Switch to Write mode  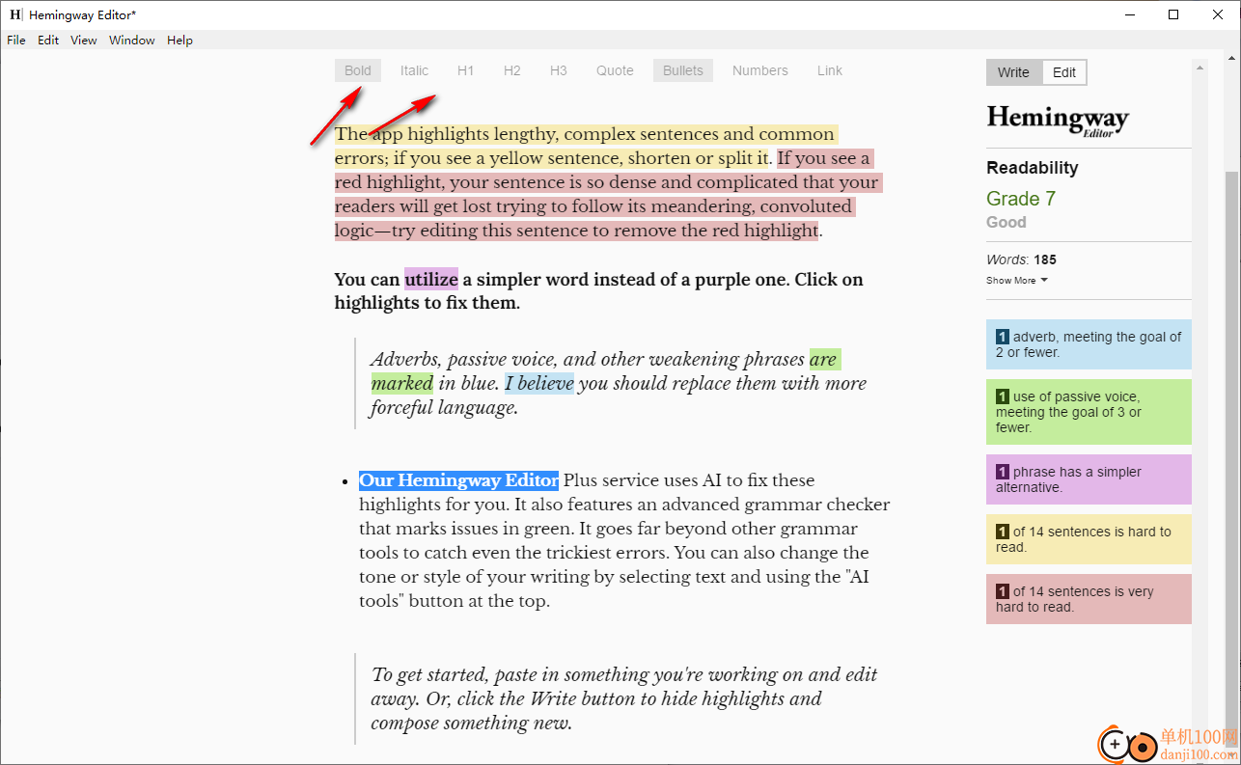(x=1014, y=72)
